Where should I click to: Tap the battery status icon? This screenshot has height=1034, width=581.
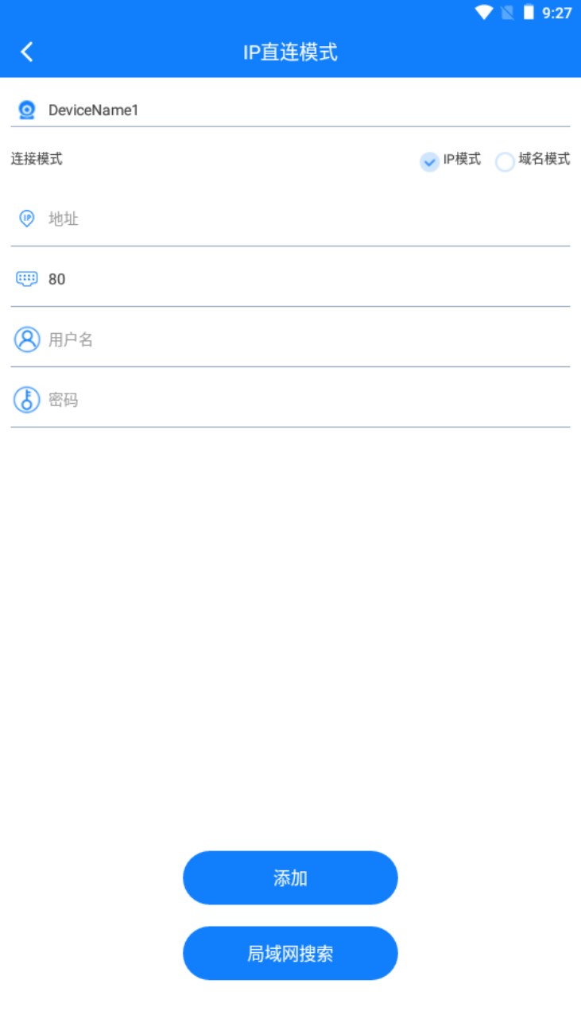[x=529, y=13]
